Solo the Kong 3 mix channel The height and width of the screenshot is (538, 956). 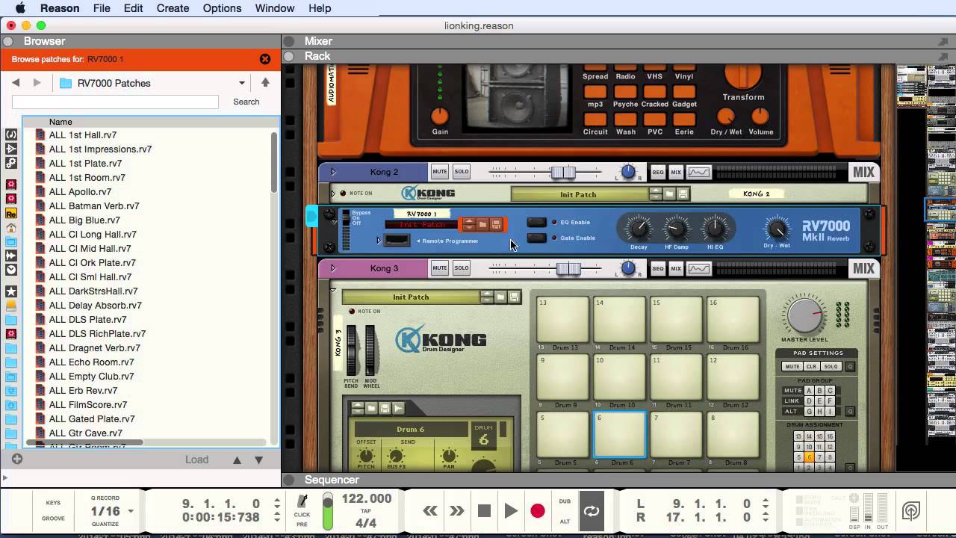[462, 268]
